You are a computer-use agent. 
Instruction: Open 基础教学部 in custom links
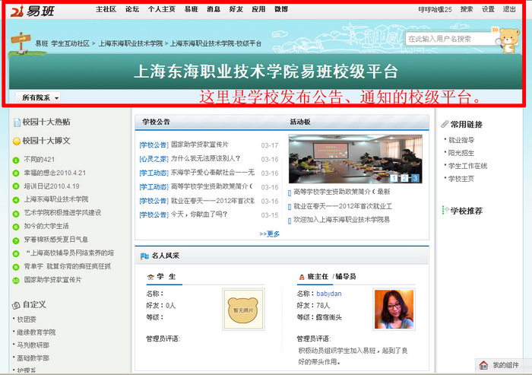point(33,358)
